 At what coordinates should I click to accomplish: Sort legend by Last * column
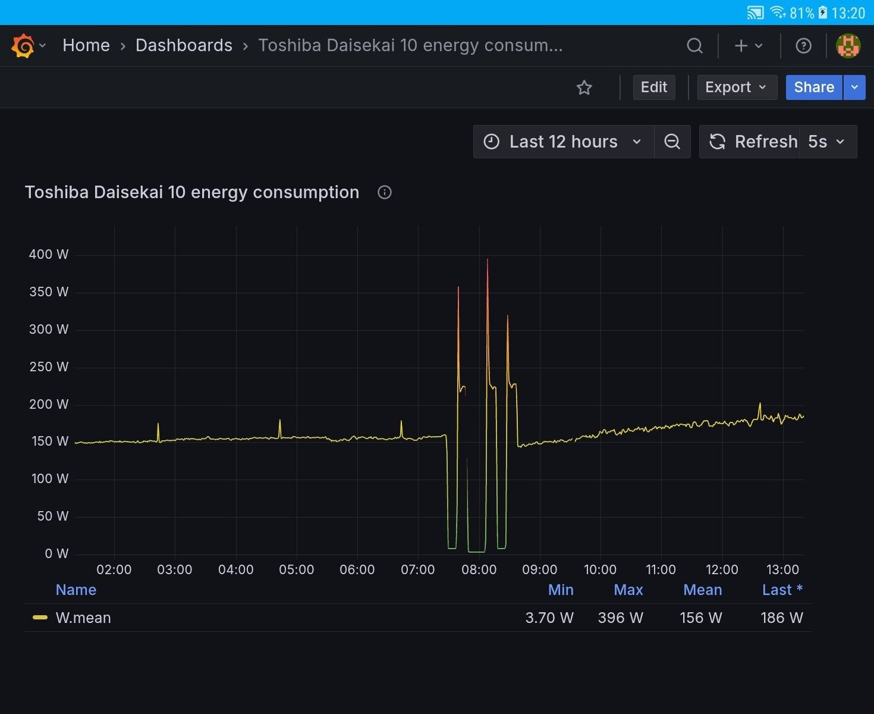pos(782,590)
